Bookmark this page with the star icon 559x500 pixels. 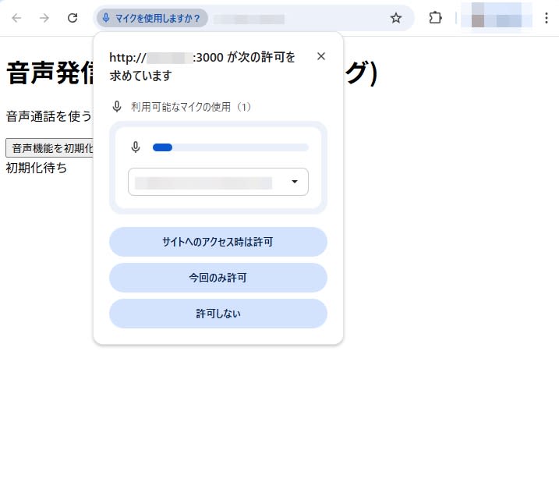tap(396, 18)
